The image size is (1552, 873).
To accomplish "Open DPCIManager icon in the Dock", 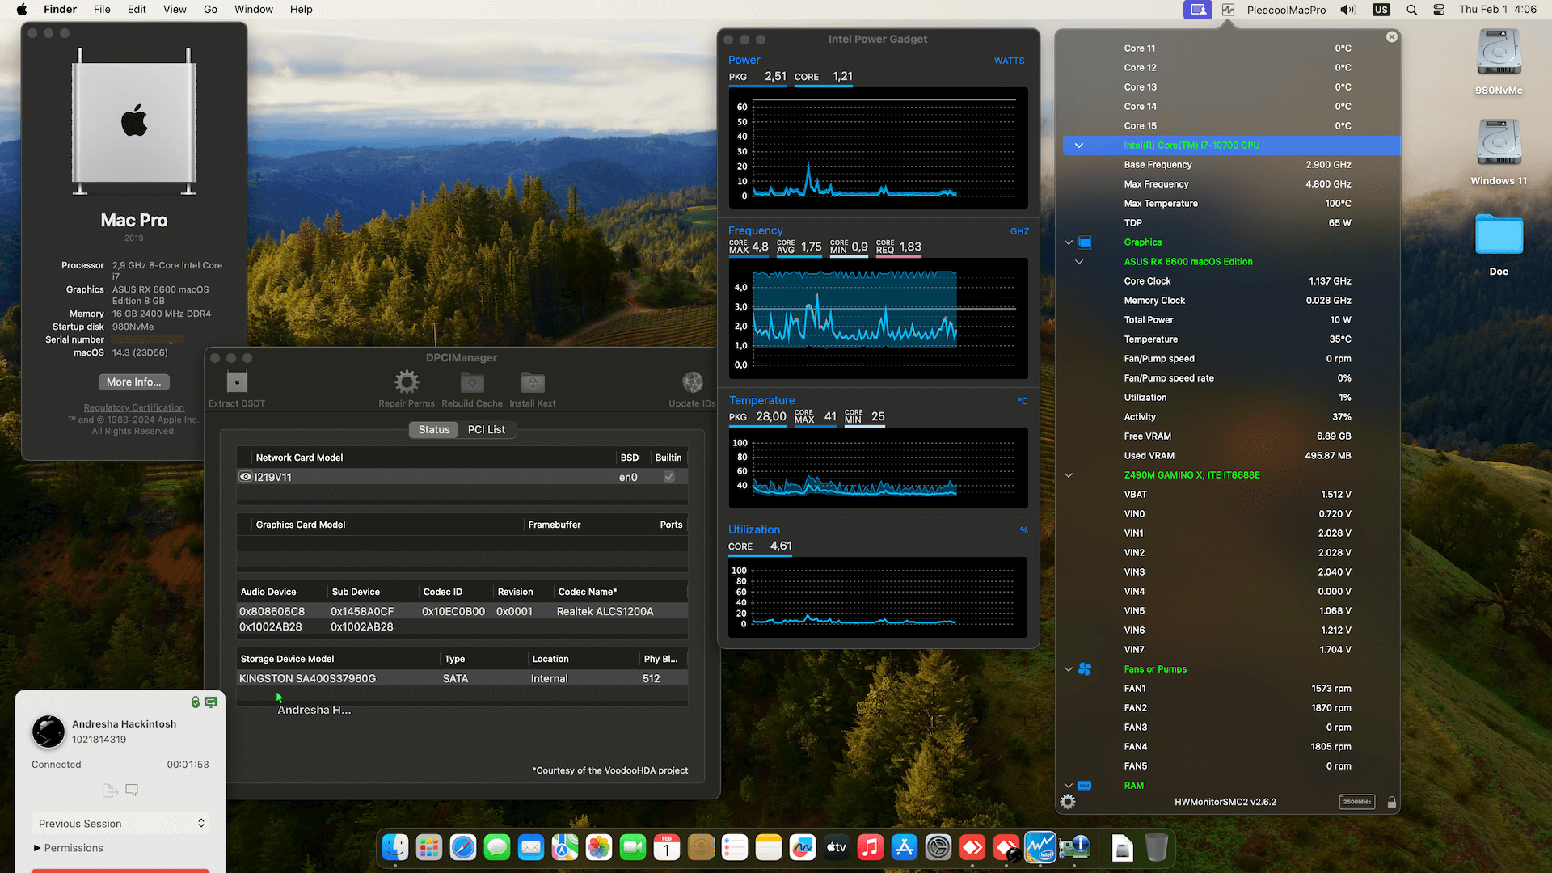I will [x=1074, y=847].
